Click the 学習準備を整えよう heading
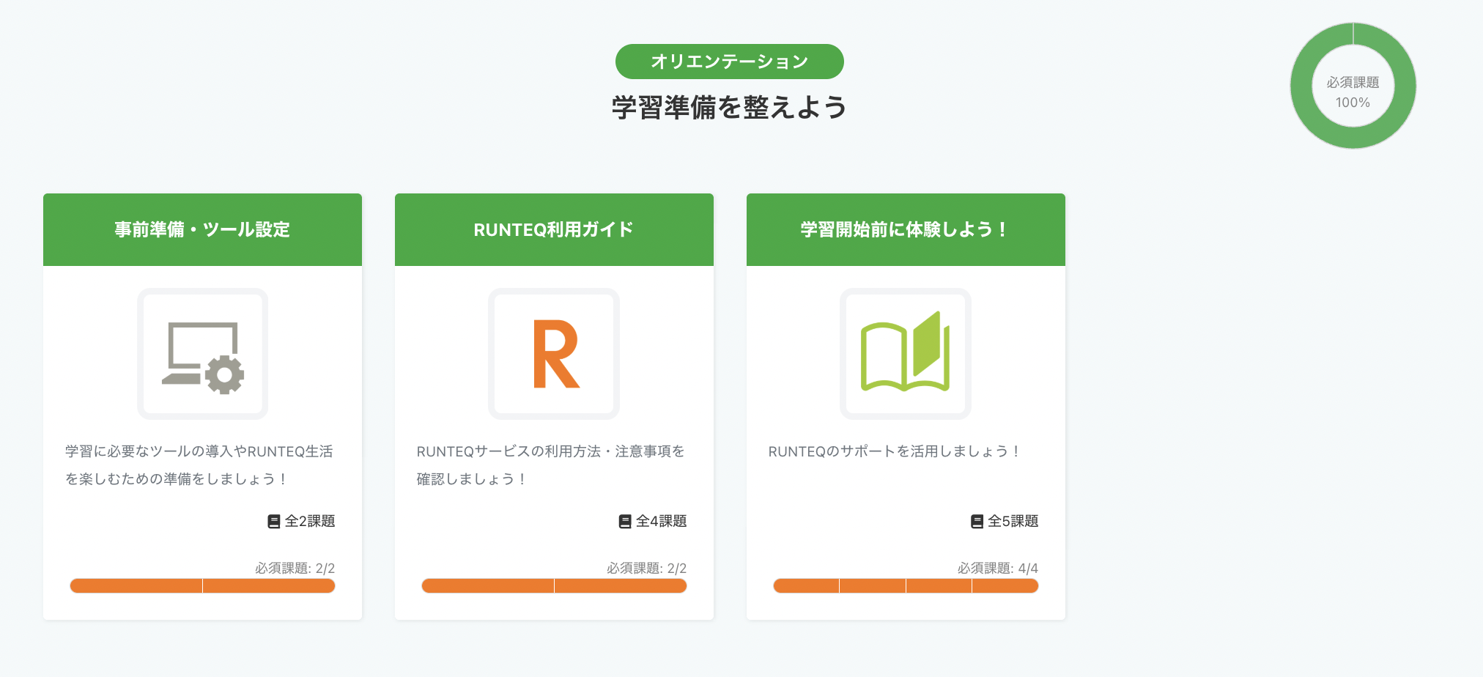The image size is (1483, 677). pyautogui.click(x=729, y=108)
